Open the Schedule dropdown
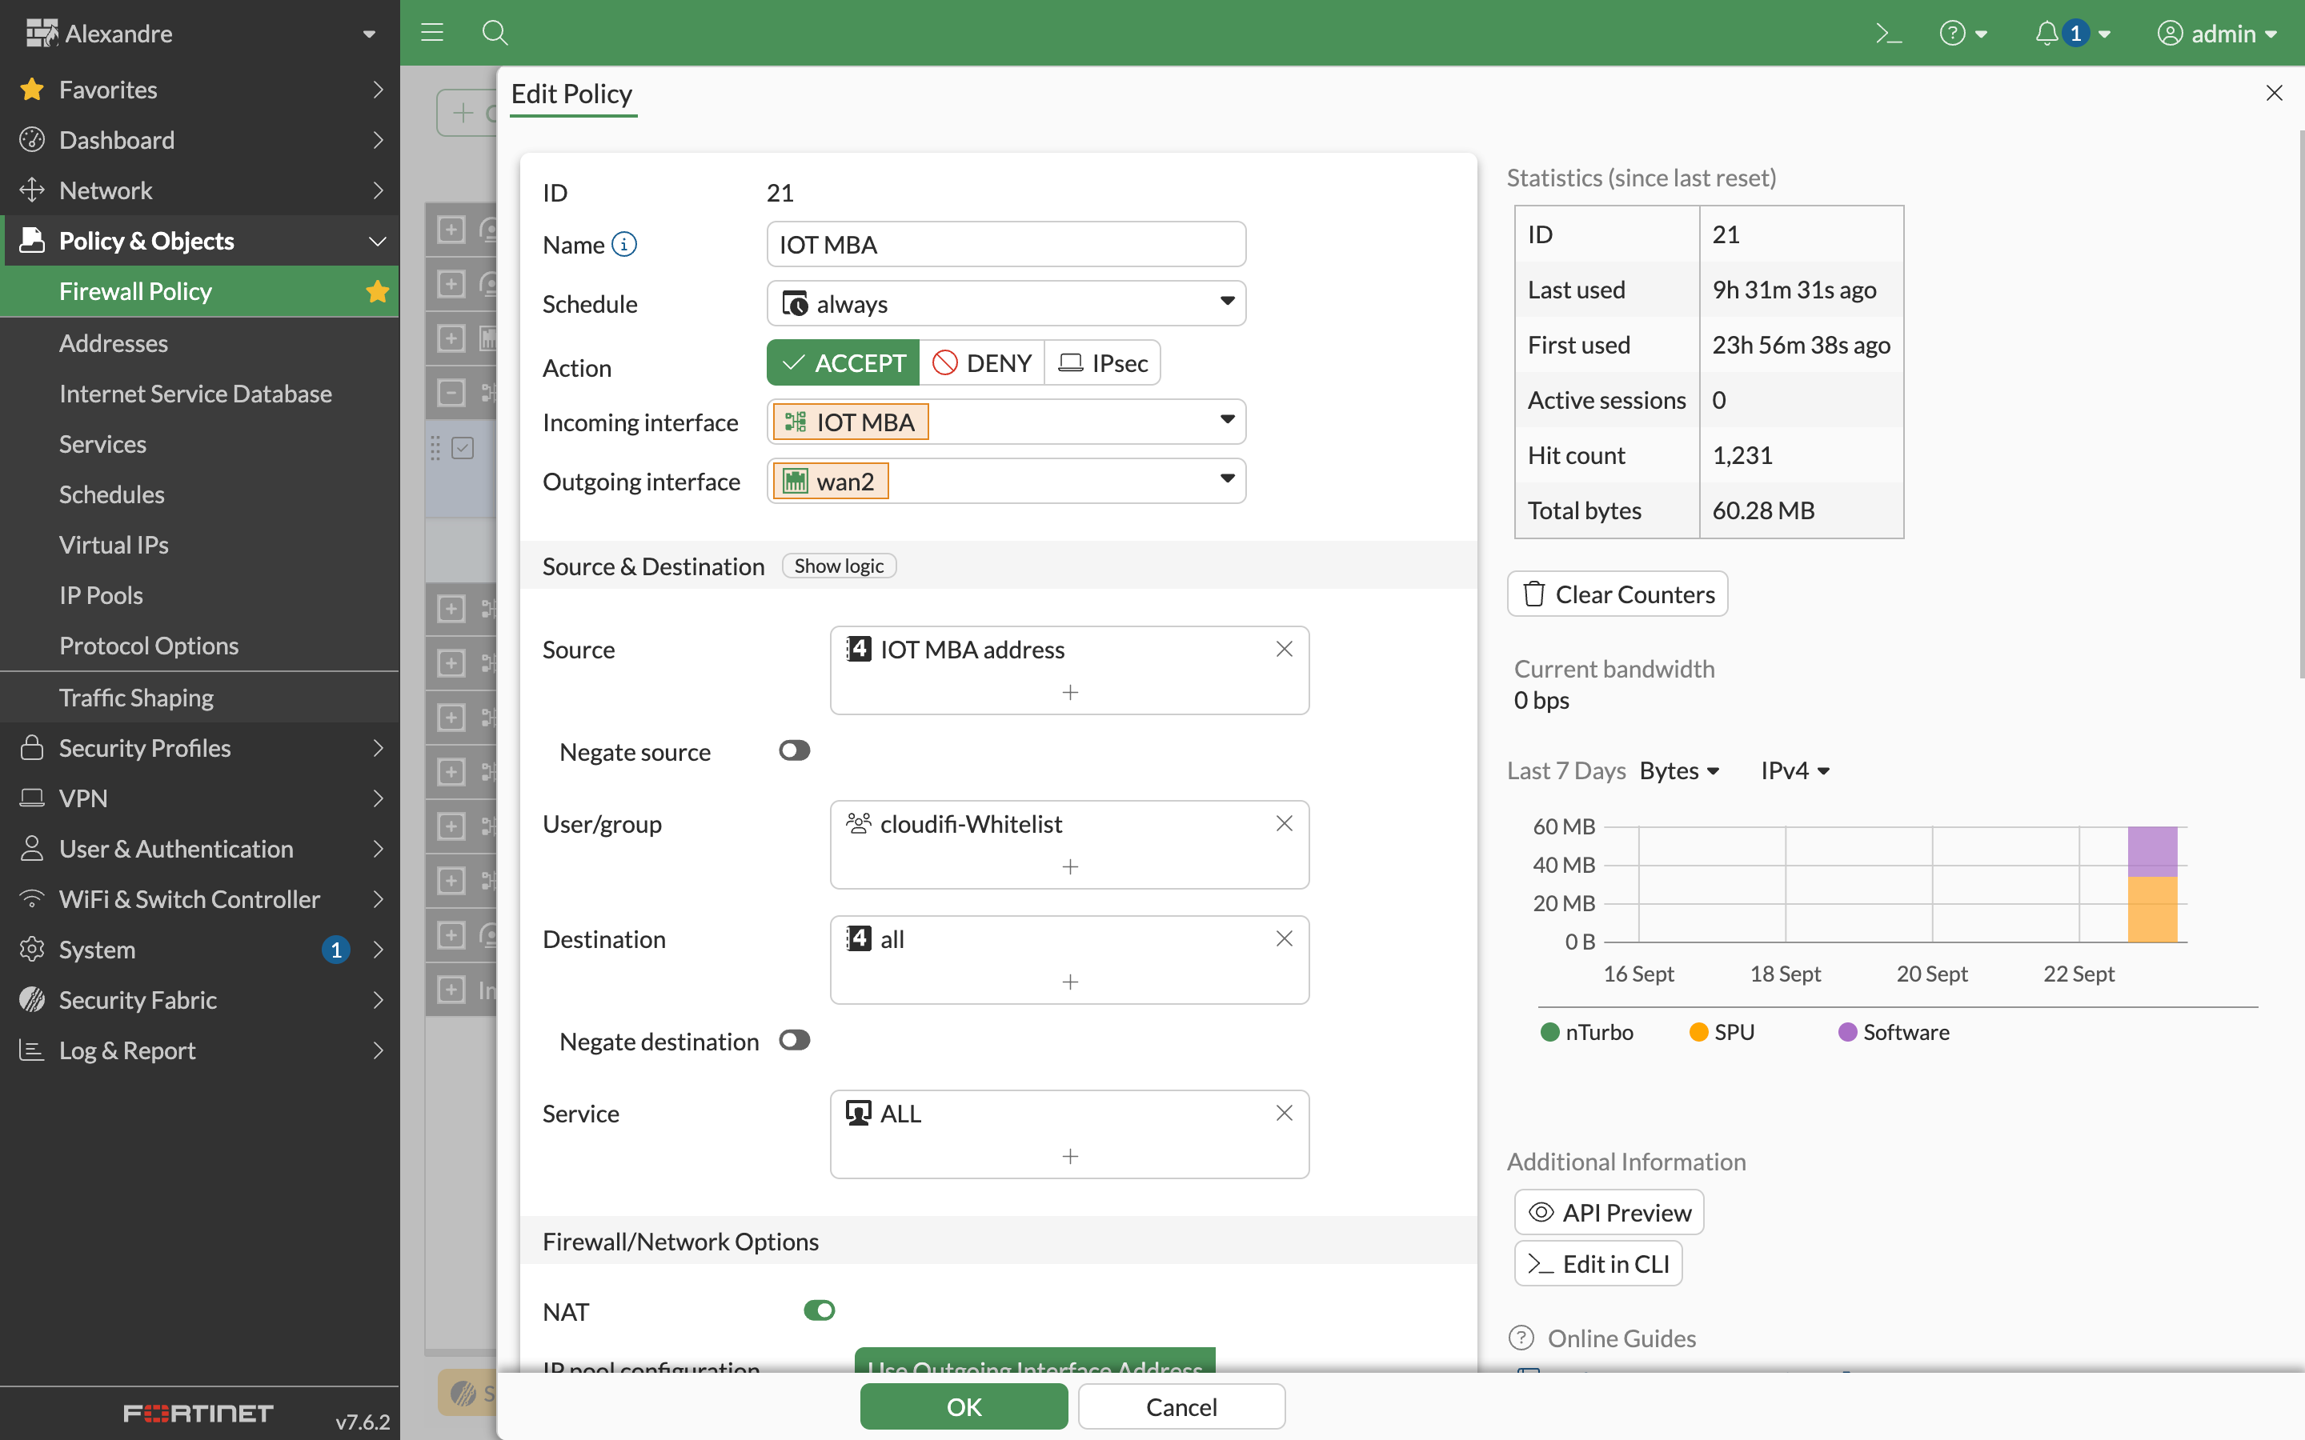 click(x=1227, y=303)
